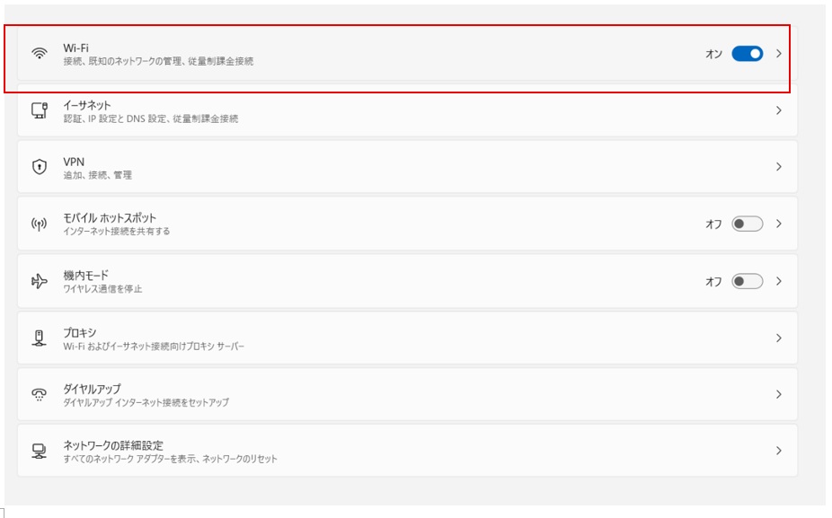The height and width of the screenshot is (518, 832).
Task: Open ネットワークの詳細設定 label
Action: click(x=113, y=445)
